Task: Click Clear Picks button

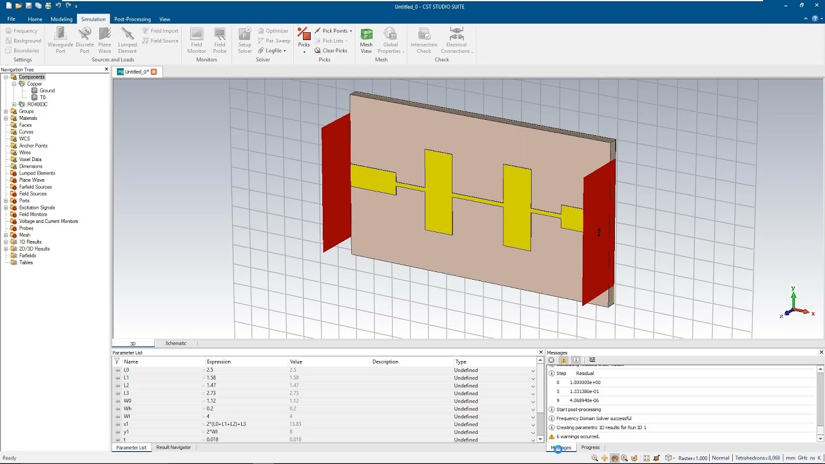Action: (x=331, y=51)
